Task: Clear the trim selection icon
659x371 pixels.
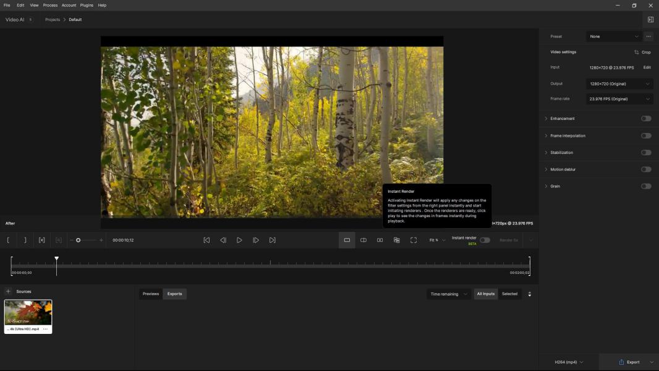Action: pos(41,241)
